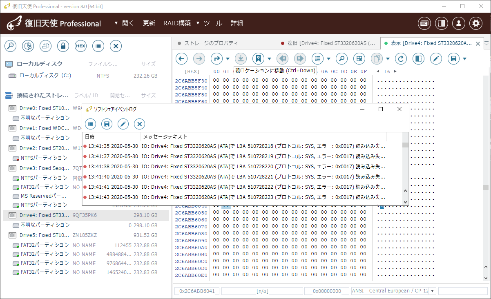Click the 0x2C6ABB6041 offset field in status bar
This screenshot has height=299, width=491.
(197, 291)
